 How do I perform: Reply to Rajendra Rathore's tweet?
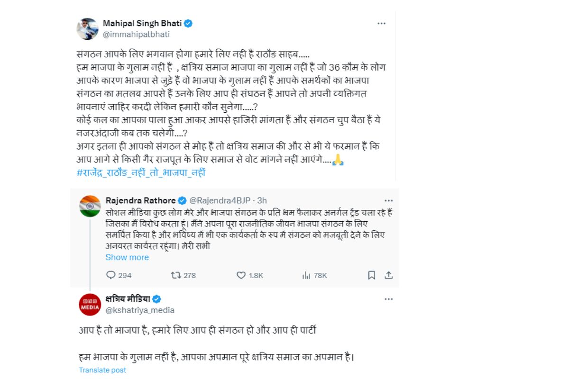tap(112, 275)
